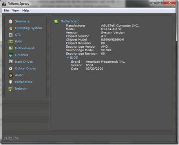This screenshot has height=145, width=179.
Task: Click the Chipset Model label
Action: point(76,39)
